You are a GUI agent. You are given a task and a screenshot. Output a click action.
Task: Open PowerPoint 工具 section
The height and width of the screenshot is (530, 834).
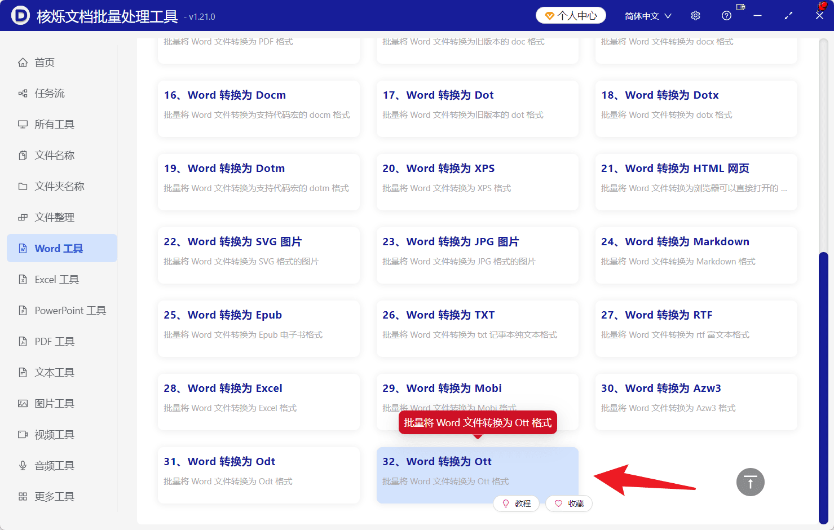(x=62, y=311)
